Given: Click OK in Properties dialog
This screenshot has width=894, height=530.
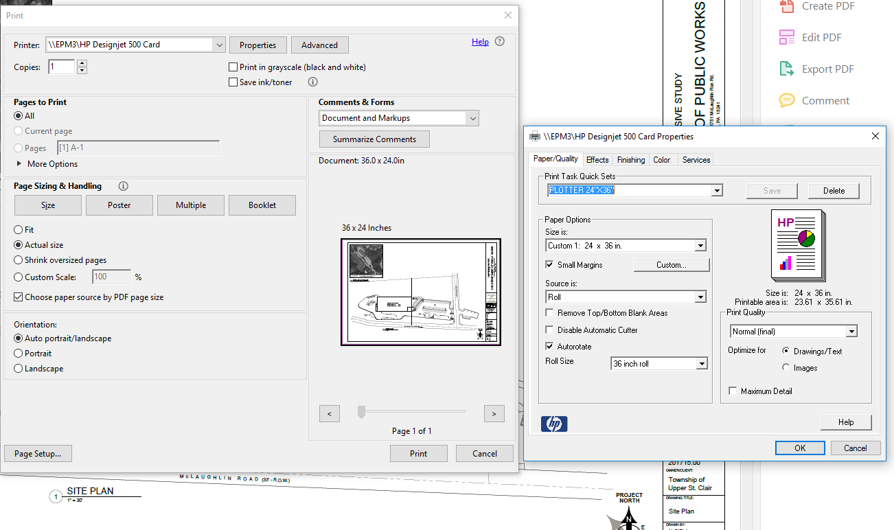Looking at the screenshot, I should [x=800, y=448].
